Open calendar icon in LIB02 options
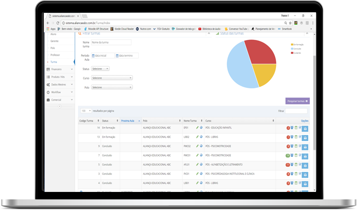 296,137
